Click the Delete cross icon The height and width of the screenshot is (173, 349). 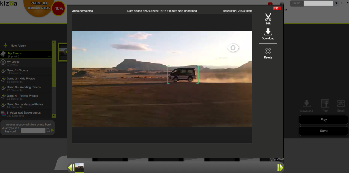click(x=268, y=51)
